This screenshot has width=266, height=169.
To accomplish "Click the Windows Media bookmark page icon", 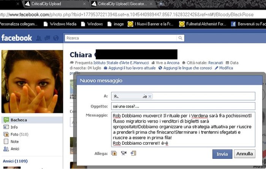I will (x=46, y=24).
